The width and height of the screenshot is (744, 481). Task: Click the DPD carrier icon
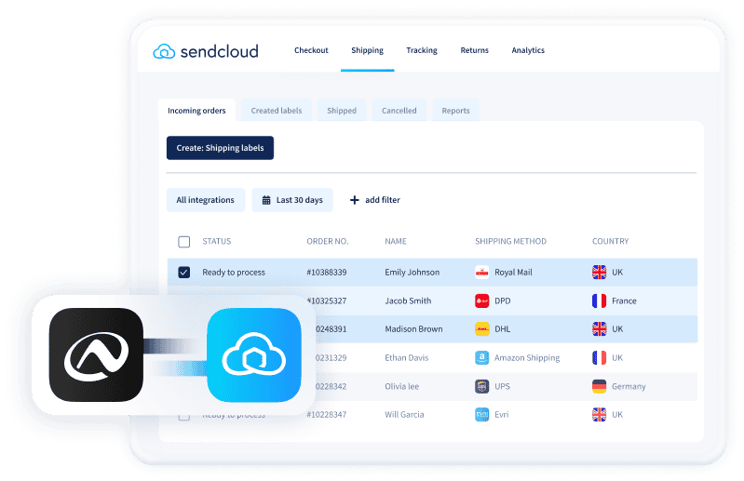(x=481, y=301)
